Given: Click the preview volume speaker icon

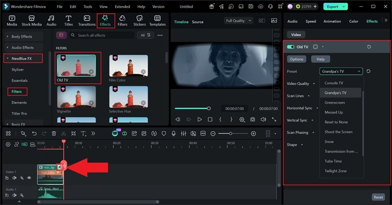Looking at the screenshot, I should [x=263, y=119].
